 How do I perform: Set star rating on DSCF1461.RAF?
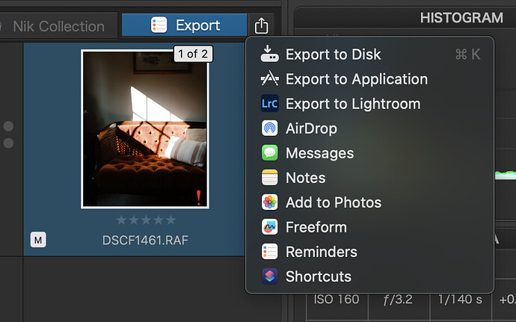coord(145,220)
